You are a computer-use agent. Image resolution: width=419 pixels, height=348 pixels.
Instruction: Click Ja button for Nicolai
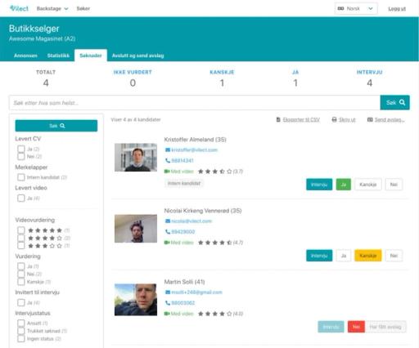344,256
